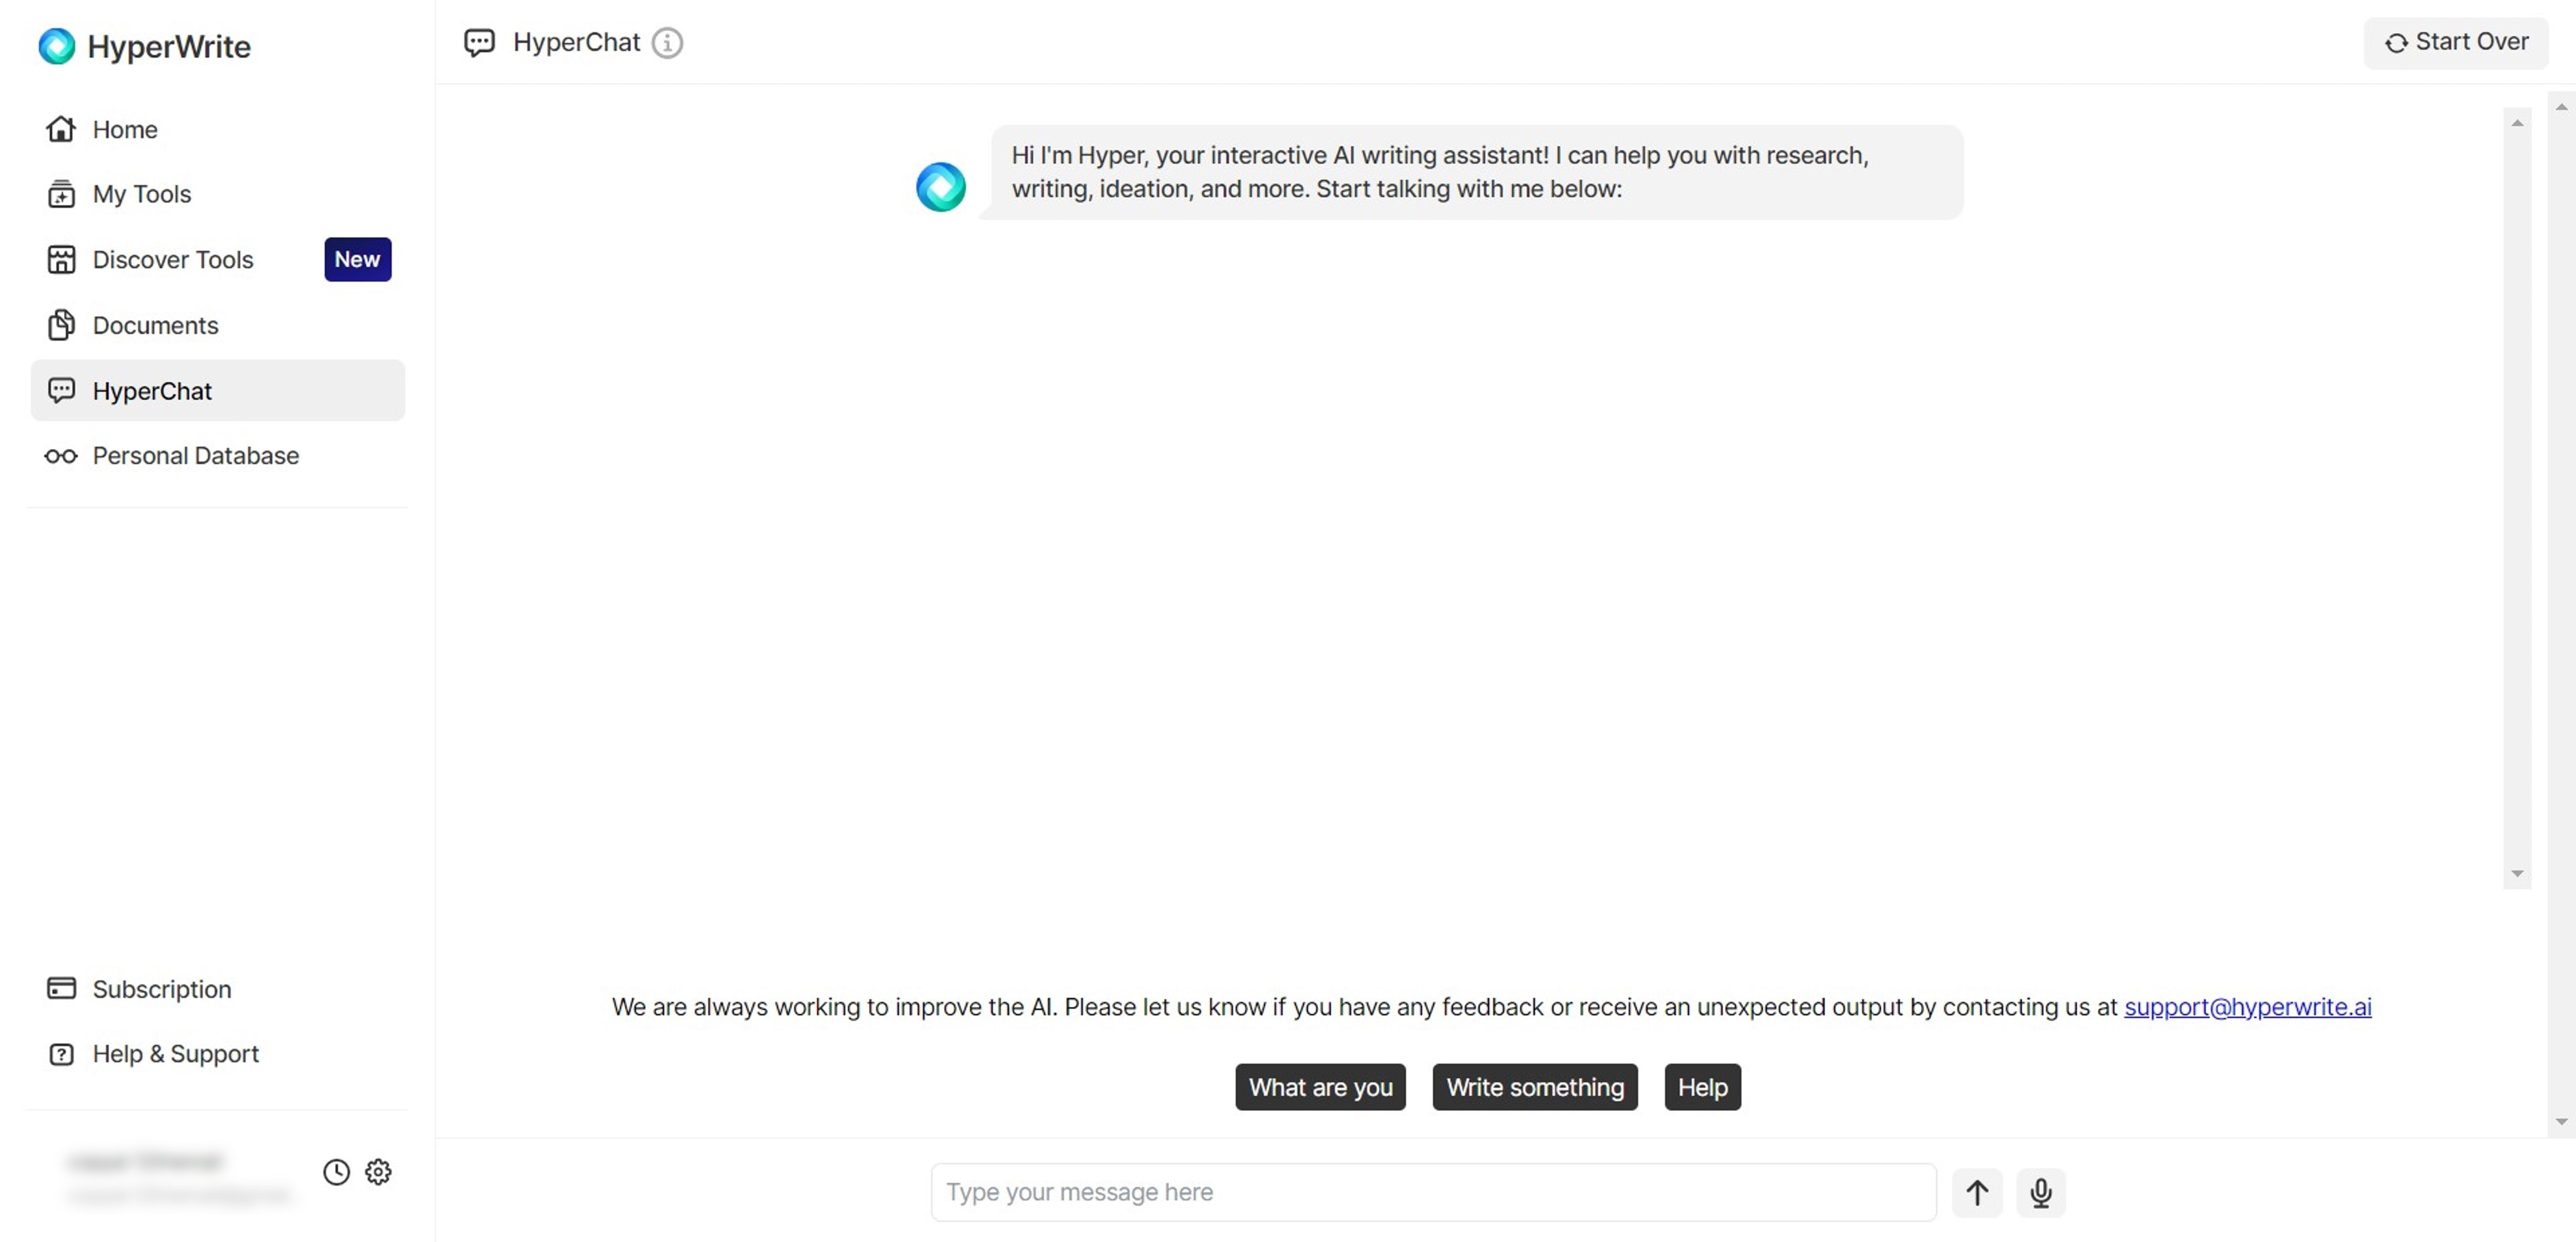Open Discover Tools page
The width and height of the screenshot is (2576, 1242).
click(172, 260)
